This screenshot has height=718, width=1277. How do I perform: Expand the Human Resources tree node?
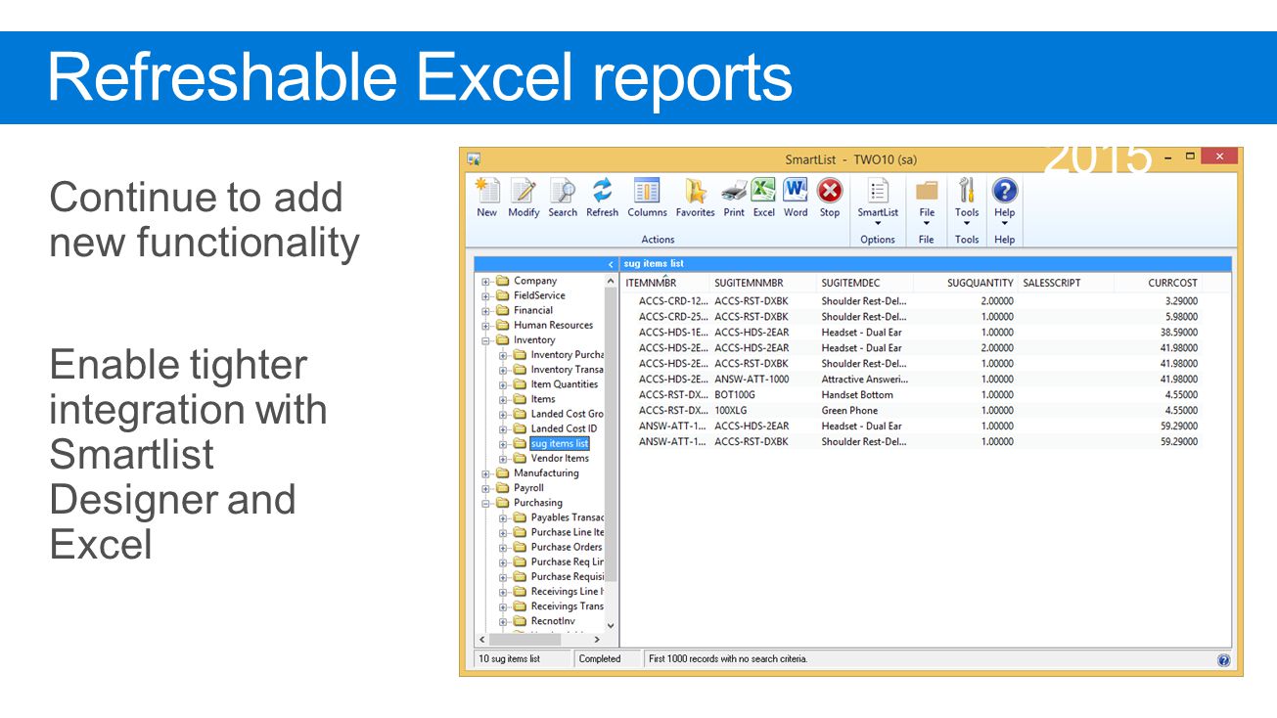coord(485,326)
